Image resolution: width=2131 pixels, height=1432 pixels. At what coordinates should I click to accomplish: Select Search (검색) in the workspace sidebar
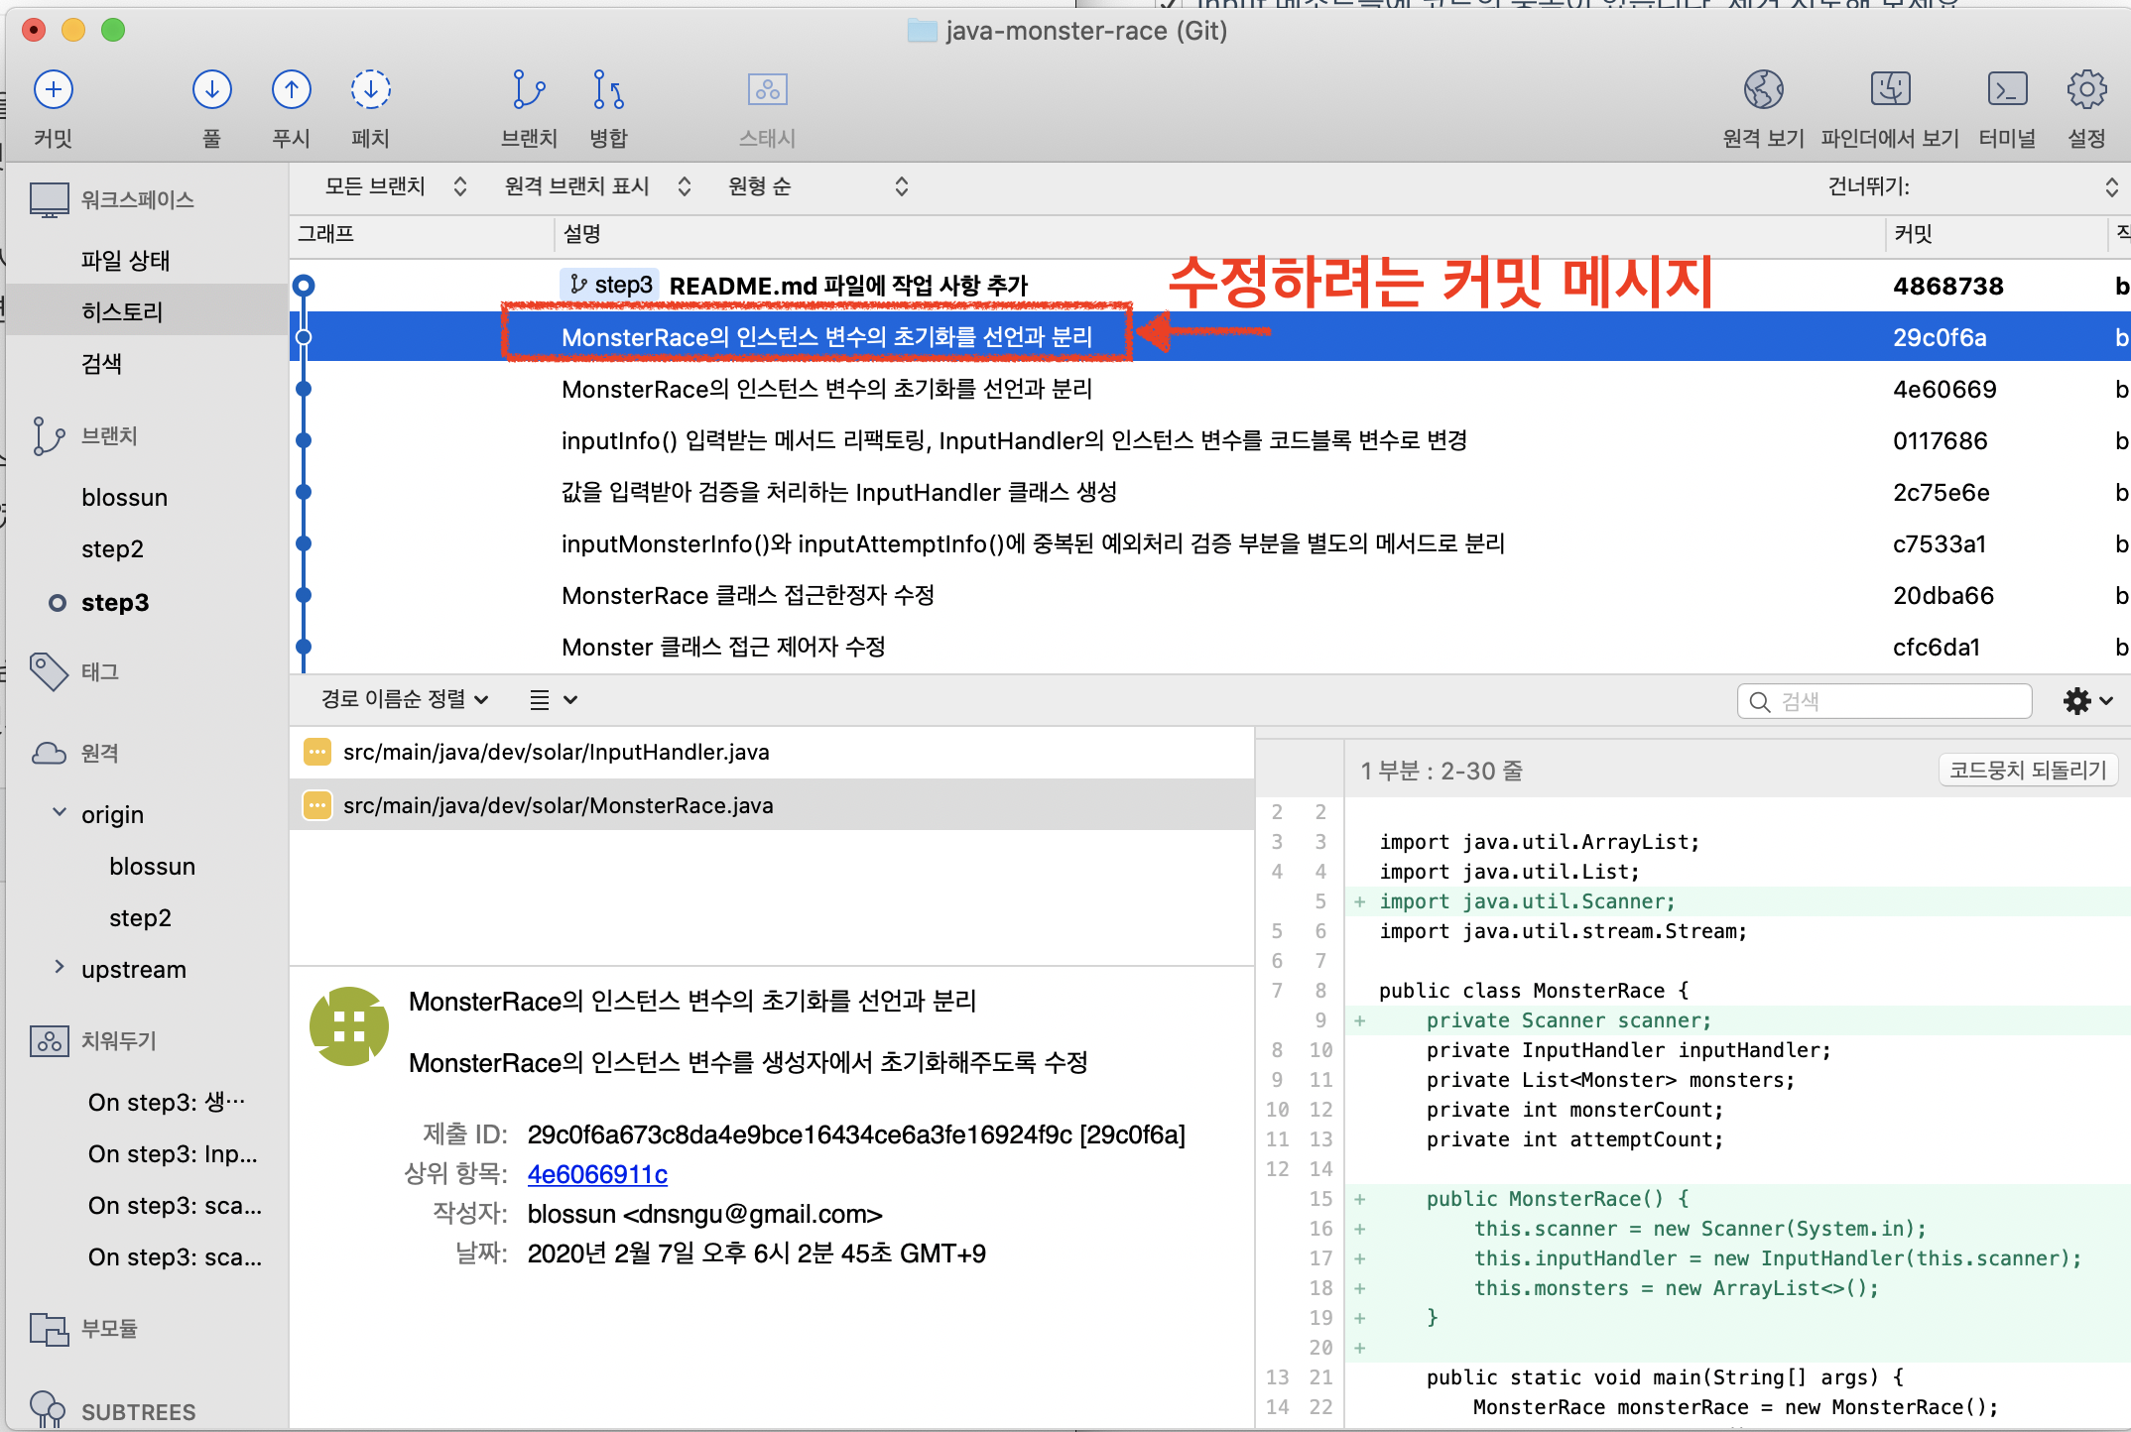tap(101, 363)
